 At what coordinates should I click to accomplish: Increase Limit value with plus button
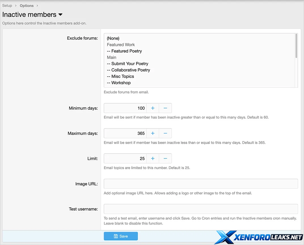point(153,158)
